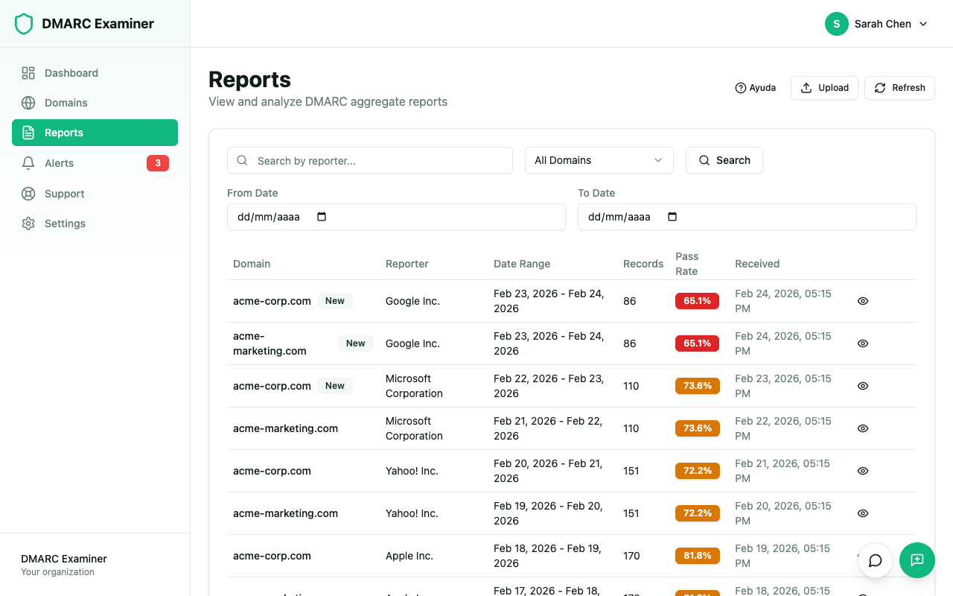Open calendar picker in To Date field
Image resolution: width=953 pixels, height=596 pixels.
coord(672,217)
